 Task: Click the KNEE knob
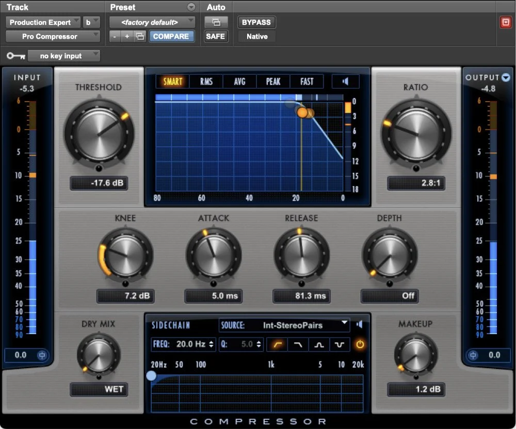(x=126, y=255)
